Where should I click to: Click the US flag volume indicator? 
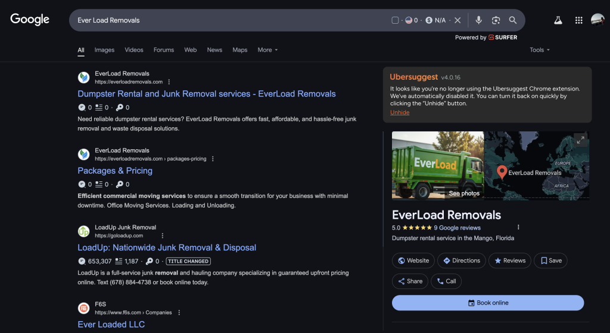[x=409, y=20]
